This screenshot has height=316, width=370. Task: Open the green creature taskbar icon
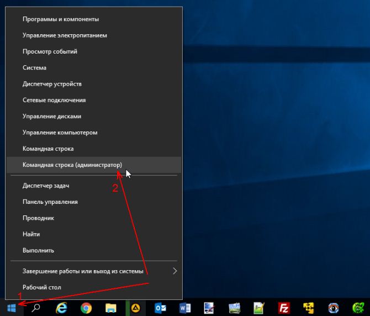358,308
